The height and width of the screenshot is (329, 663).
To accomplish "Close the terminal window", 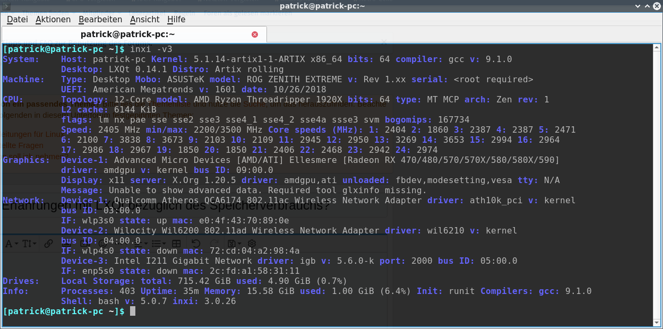I will pyautogui.click(x=657, y=5).
